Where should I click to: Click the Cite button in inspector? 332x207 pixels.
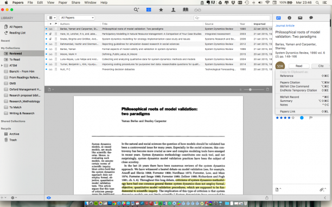pos(321,66)
